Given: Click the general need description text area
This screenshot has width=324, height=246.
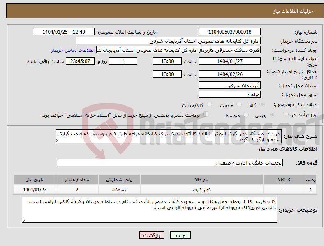Looking at the screenshot, I should pos(169,136).
